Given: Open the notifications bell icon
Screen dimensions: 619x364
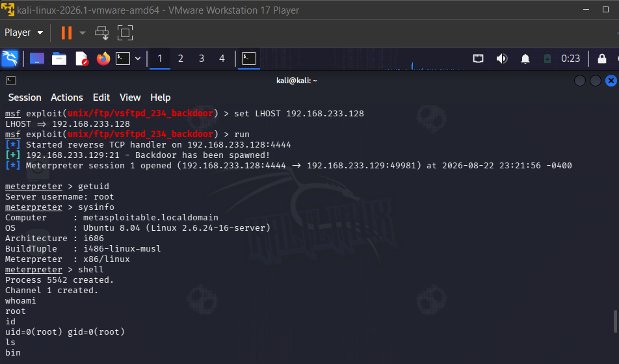Looking at the screenshot, I should 525,58.
